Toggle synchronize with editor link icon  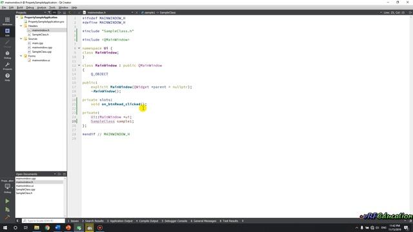point(54,12)
